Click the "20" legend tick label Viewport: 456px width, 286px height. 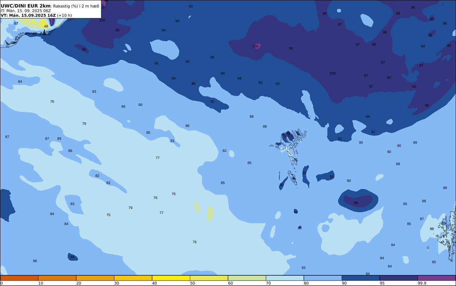(x=78, y=283)
